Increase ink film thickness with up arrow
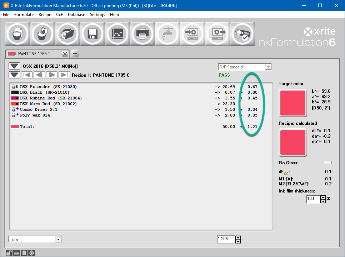345x257 pixels. pos(323,197)
